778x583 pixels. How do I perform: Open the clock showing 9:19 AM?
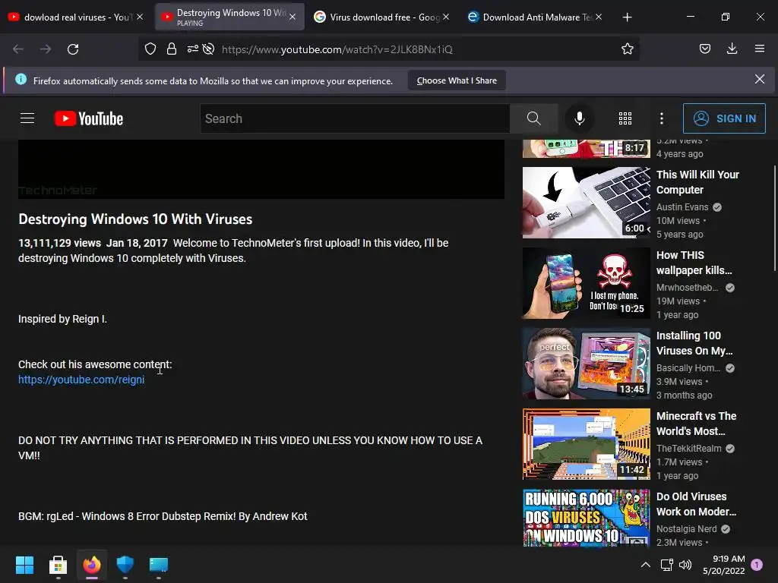[723, 565]
